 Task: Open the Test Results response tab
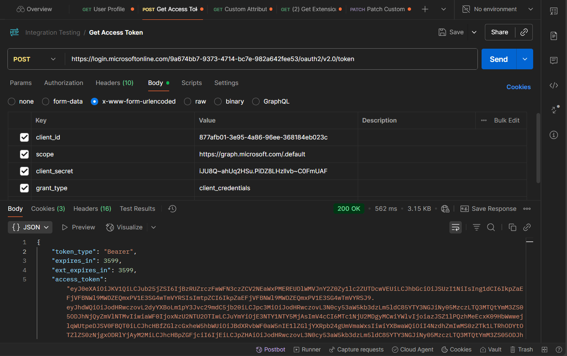tap(137, 209)
